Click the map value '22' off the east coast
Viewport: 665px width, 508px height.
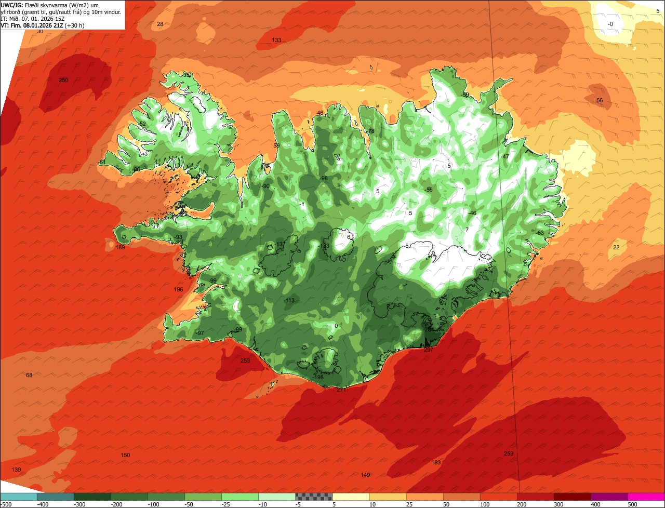(616, 247)
